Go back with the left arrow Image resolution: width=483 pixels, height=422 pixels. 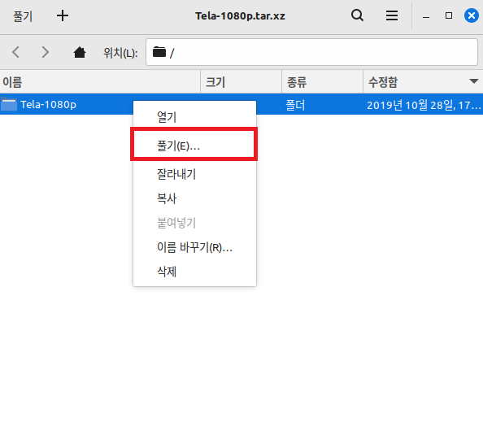(x=16, y=52)
